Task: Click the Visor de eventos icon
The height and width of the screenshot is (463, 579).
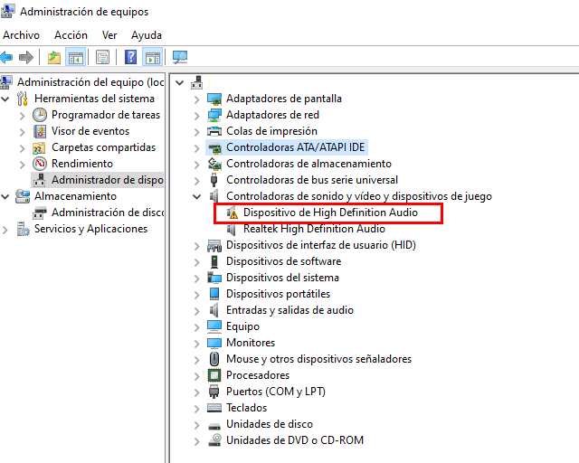Action: [x=40, y=131]
